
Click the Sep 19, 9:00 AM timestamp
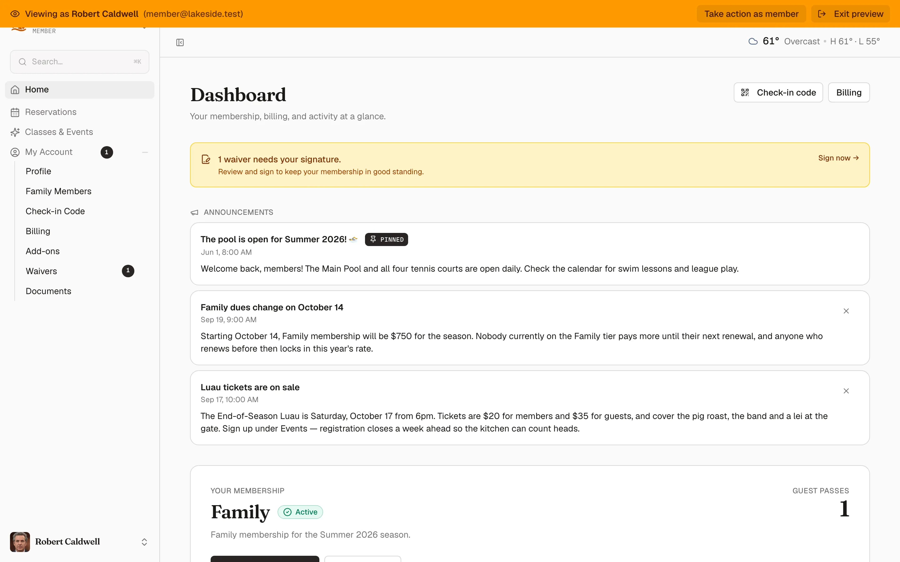228,320
